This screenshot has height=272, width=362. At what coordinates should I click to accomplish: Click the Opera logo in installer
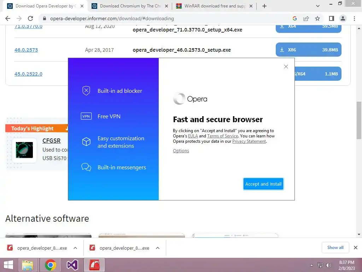coord(190,99)
